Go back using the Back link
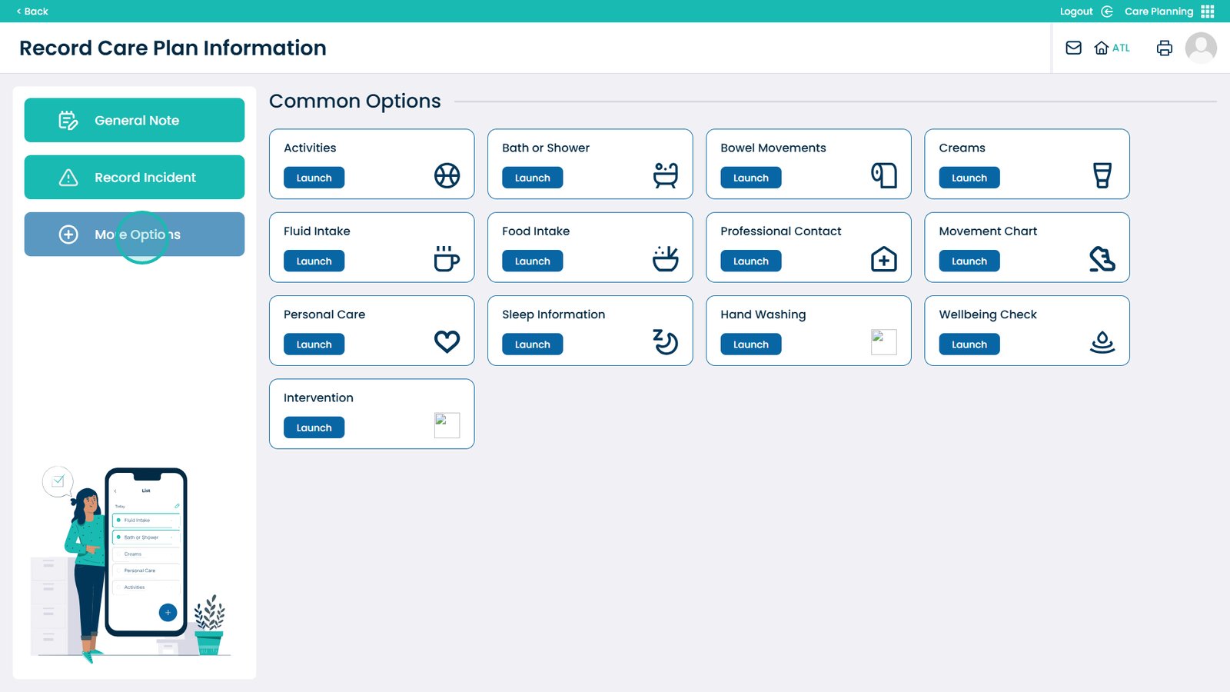This screenshot has width=1230, height=692. 32,12
